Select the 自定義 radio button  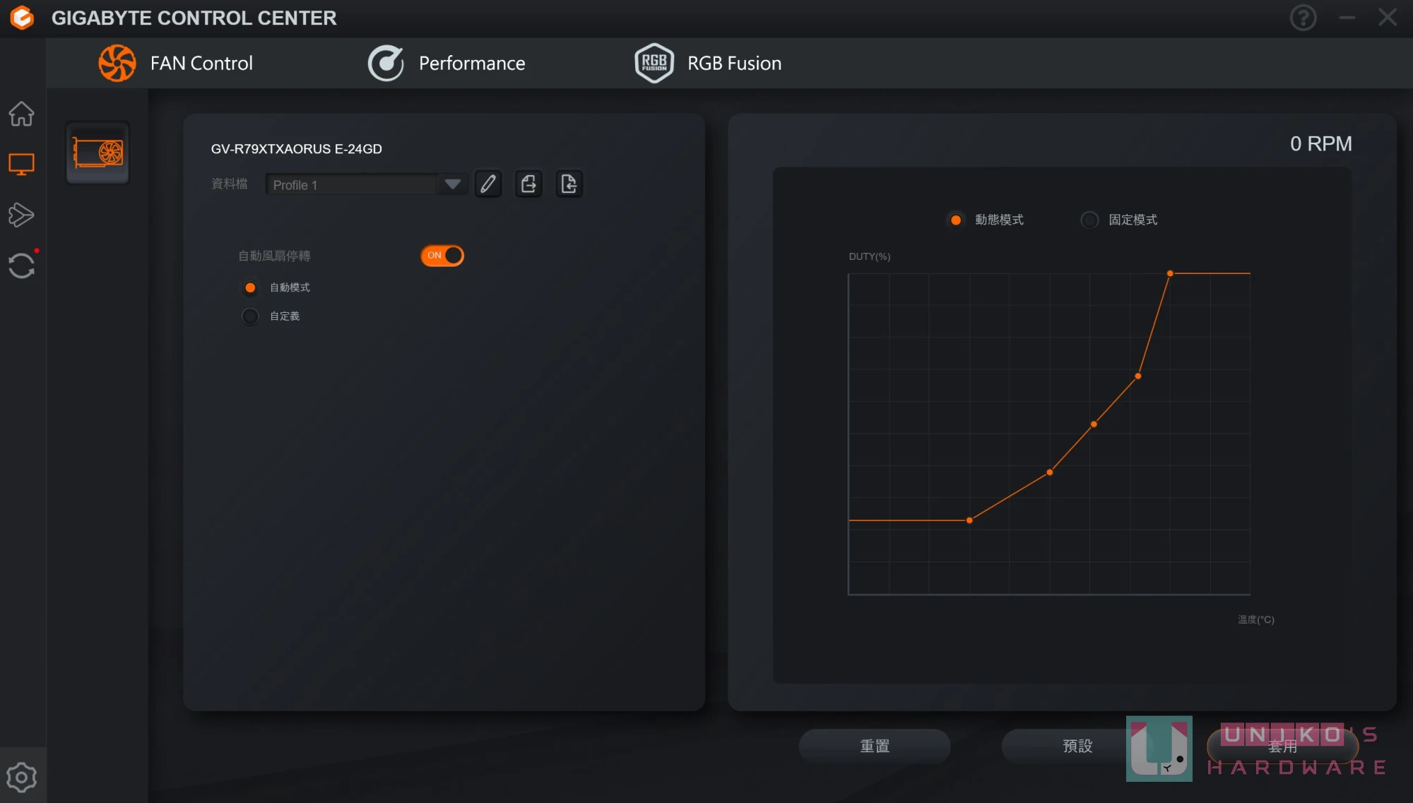click(x=250, y=316)
